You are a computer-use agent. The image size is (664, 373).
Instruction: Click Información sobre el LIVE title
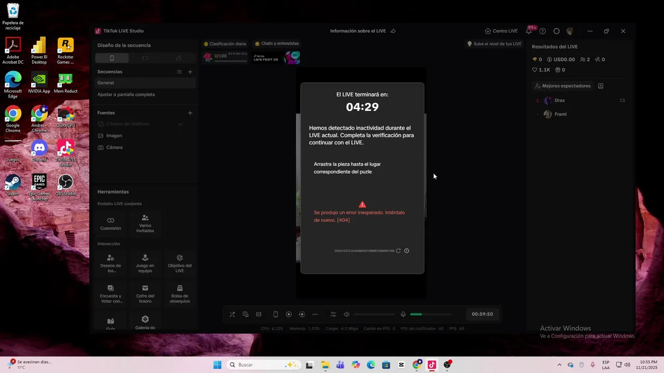click(358, 31)
